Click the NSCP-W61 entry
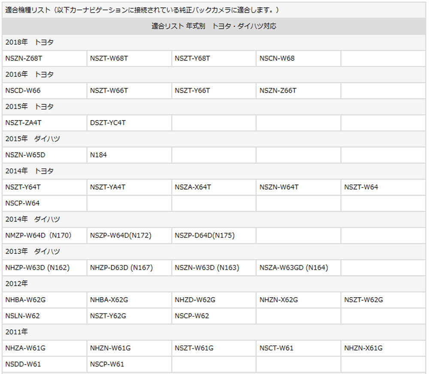The height and width of the screenshot is (374, 429). click(x=129, y=364)
